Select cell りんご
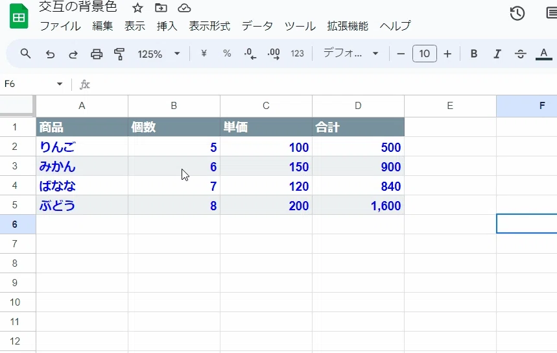The height and width of the screenshot is (353, 557). [82, 147]
